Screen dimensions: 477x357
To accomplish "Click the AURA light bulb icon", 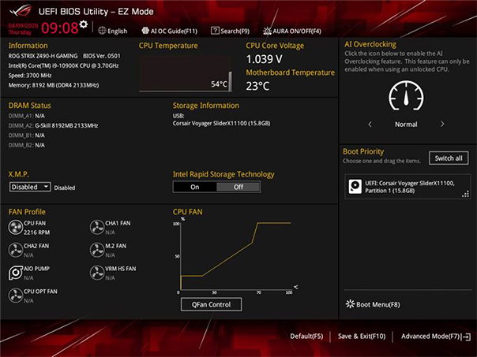I will 267,31.
